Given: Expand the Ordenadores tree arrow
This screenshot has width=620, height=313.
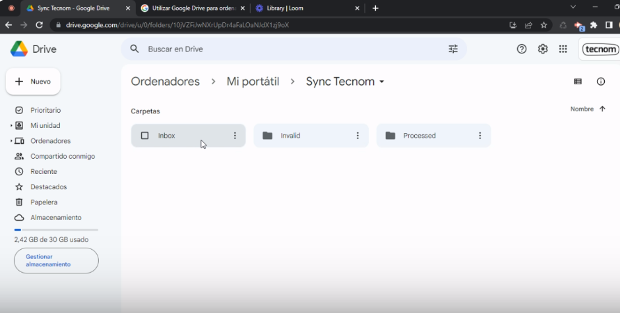Looking at the screenshot, I should click(11, 141).
